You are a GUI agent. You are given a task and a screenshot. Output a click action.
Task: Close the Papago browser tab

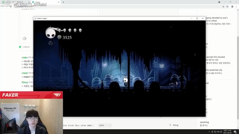coord(59,2)
